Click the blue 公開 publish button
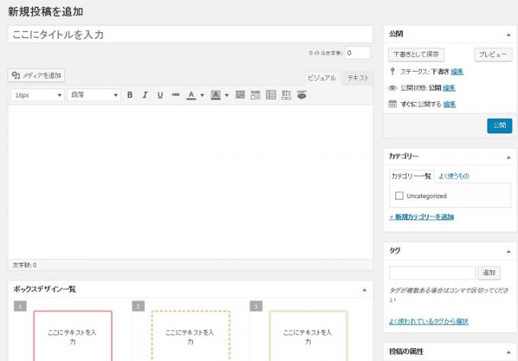This screenshot has height=361, width=518. (x=500, y=126)
